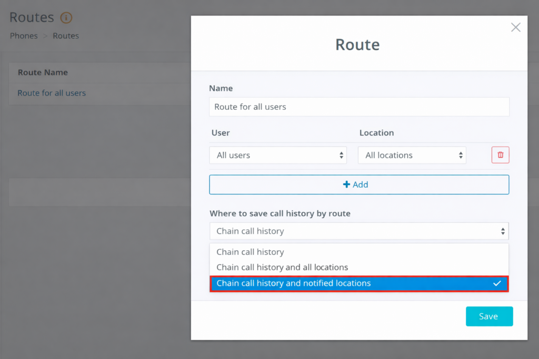The image size is (539, 359).
Task: Click the arrows on the All locations select
Action: [x=461, y=156]
